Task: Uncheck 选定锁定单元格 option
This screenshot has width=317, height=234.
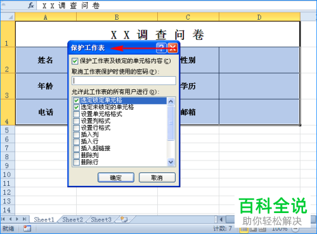Action: 76,100
